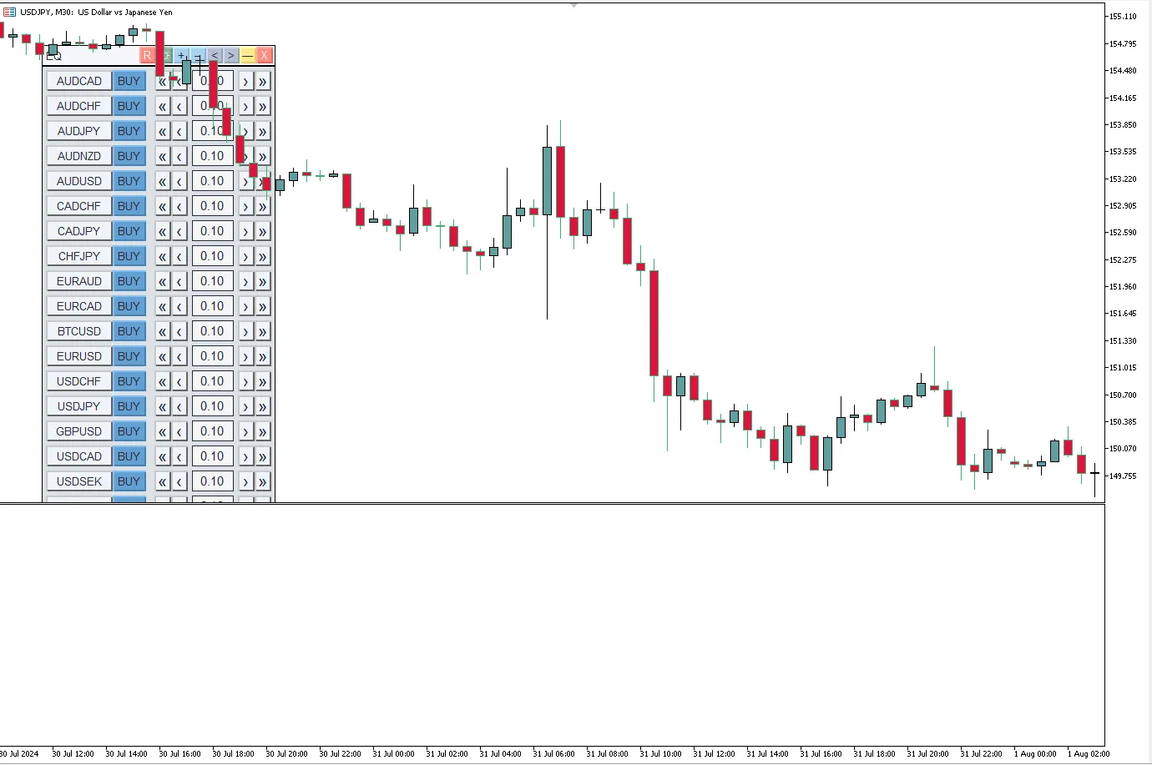Increase USDSEK lot with double-right arrow

262,481
